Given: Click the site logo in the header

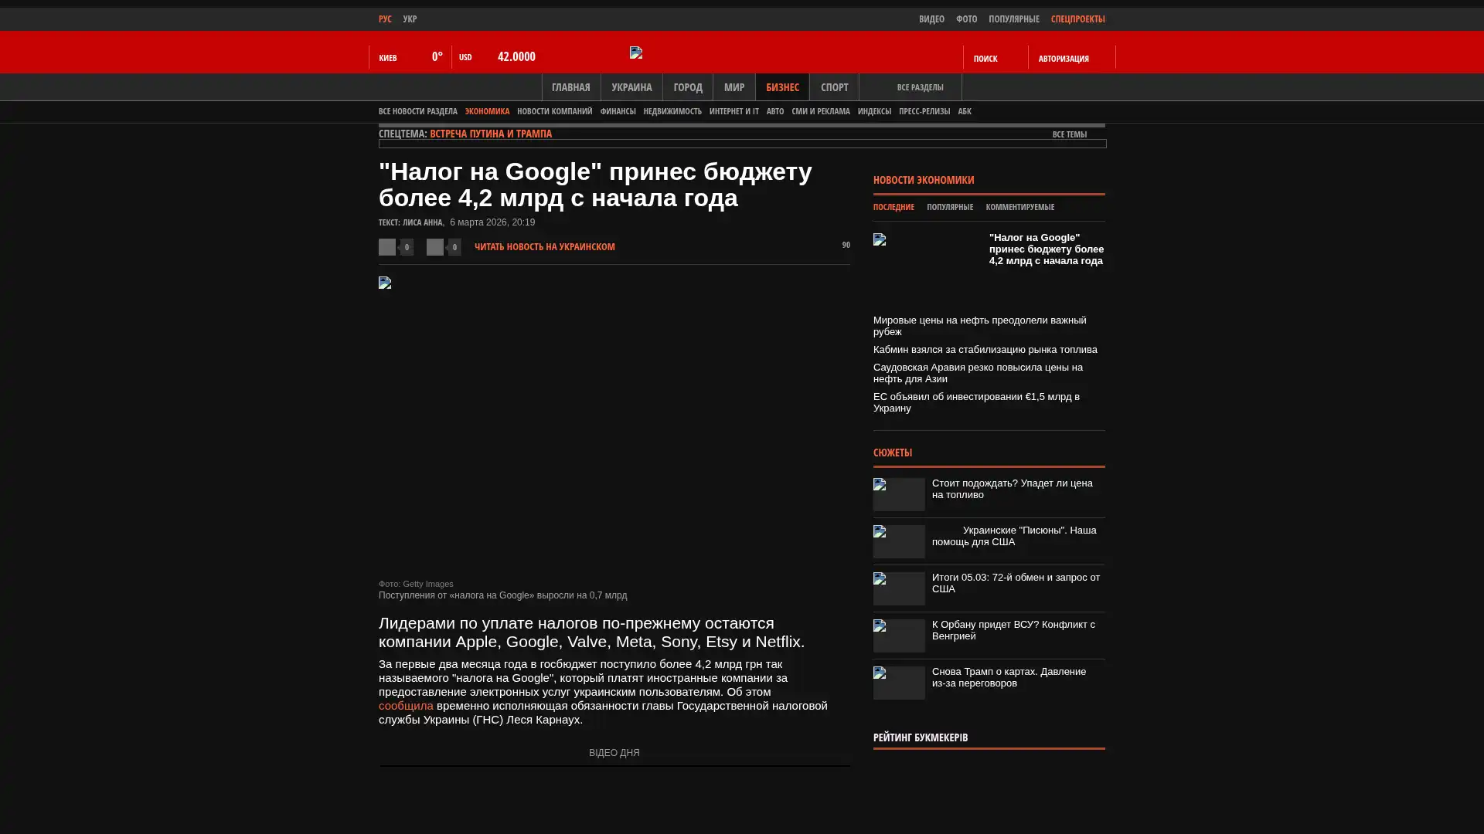Looking at the screenshot, I should [x=636, y=53].
